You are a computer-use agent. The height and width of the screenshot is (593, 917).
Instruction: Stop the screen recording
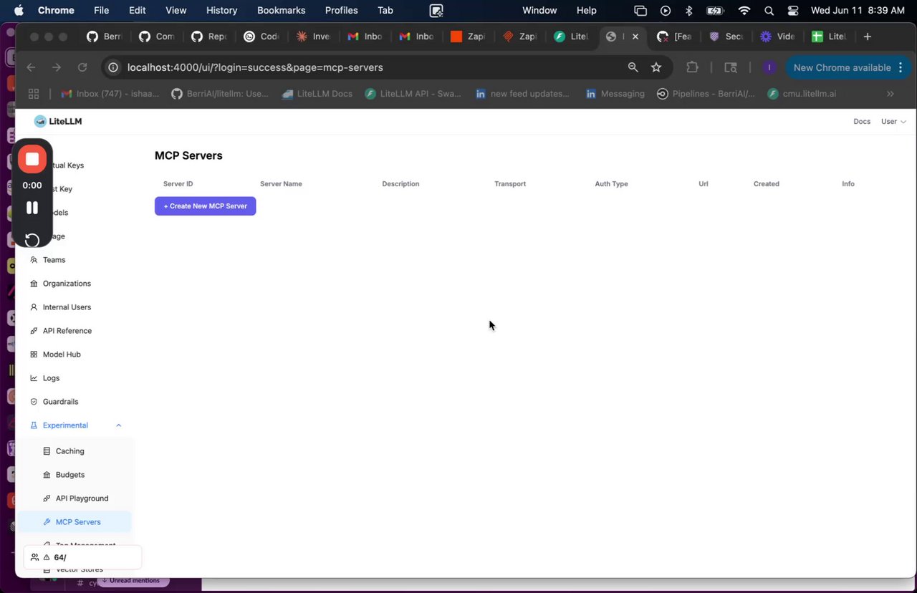pos(32,159)
